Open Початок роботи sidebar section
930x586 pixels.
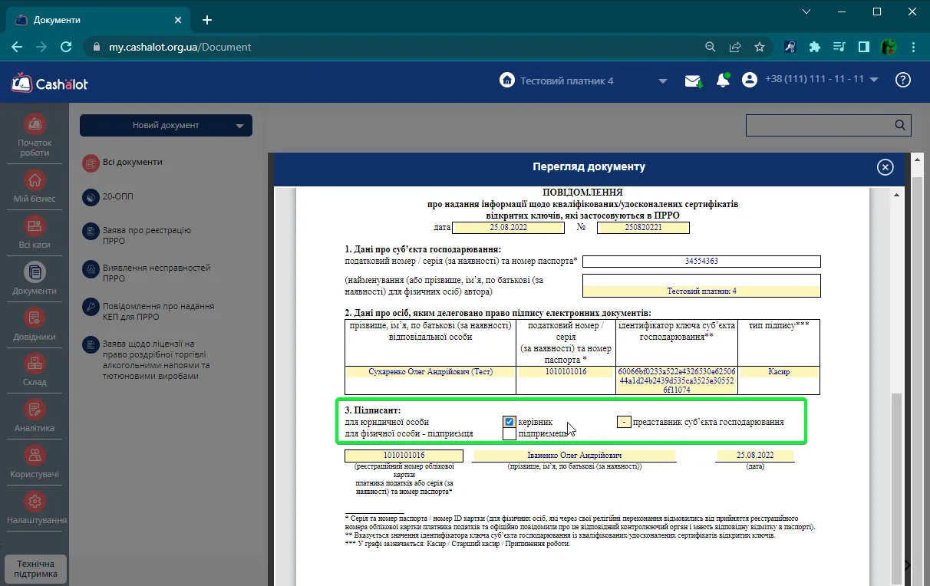tap(35, 135)
